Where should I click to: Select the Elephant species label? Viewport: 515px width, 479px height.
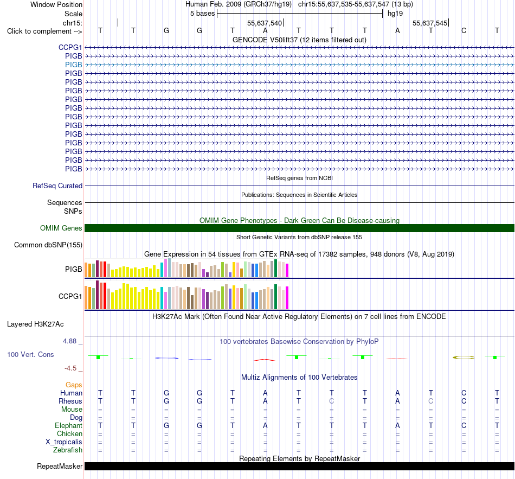(x=68, y=425)
